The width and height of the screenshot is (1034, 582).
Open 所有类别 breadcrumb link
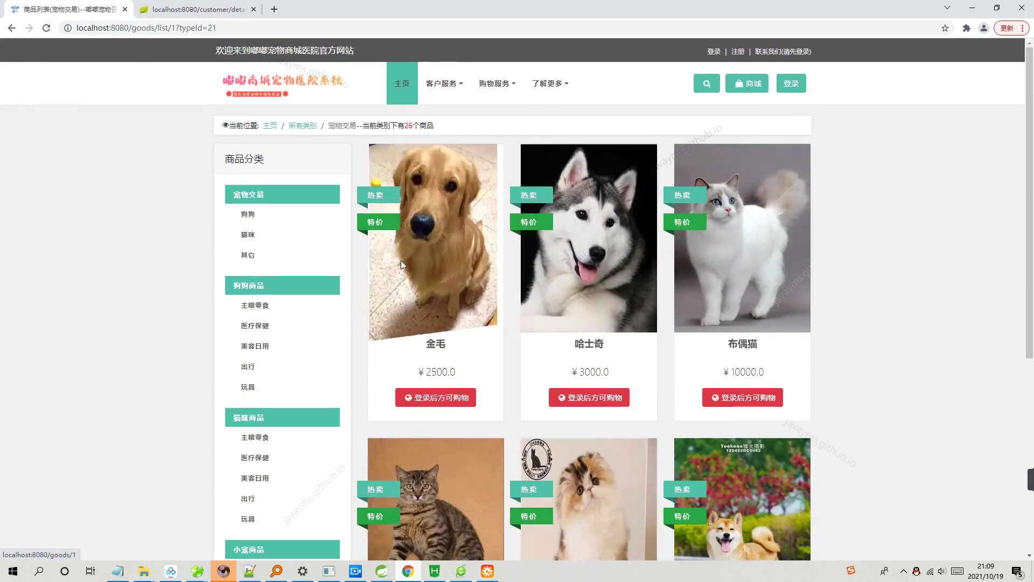click(x=302, y=126)
